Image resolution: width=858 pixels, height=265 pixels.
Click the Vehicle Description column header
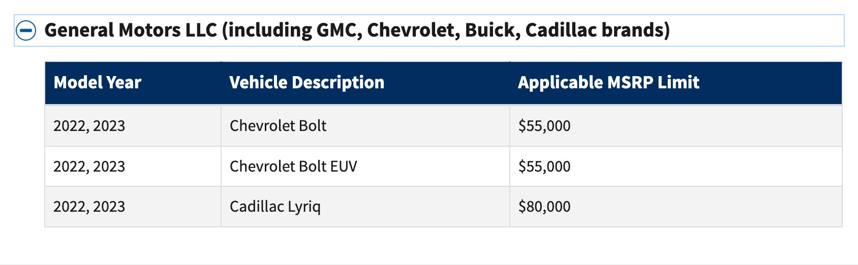point(307,83)
